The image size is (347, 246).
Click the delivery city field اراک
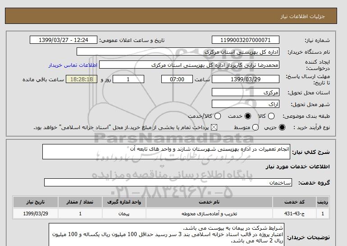[246, 104]
